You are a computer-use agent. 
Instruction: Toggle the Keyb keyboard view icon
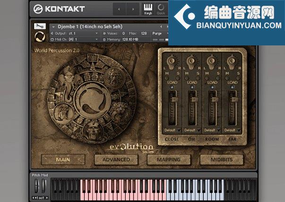click(148, 9)
